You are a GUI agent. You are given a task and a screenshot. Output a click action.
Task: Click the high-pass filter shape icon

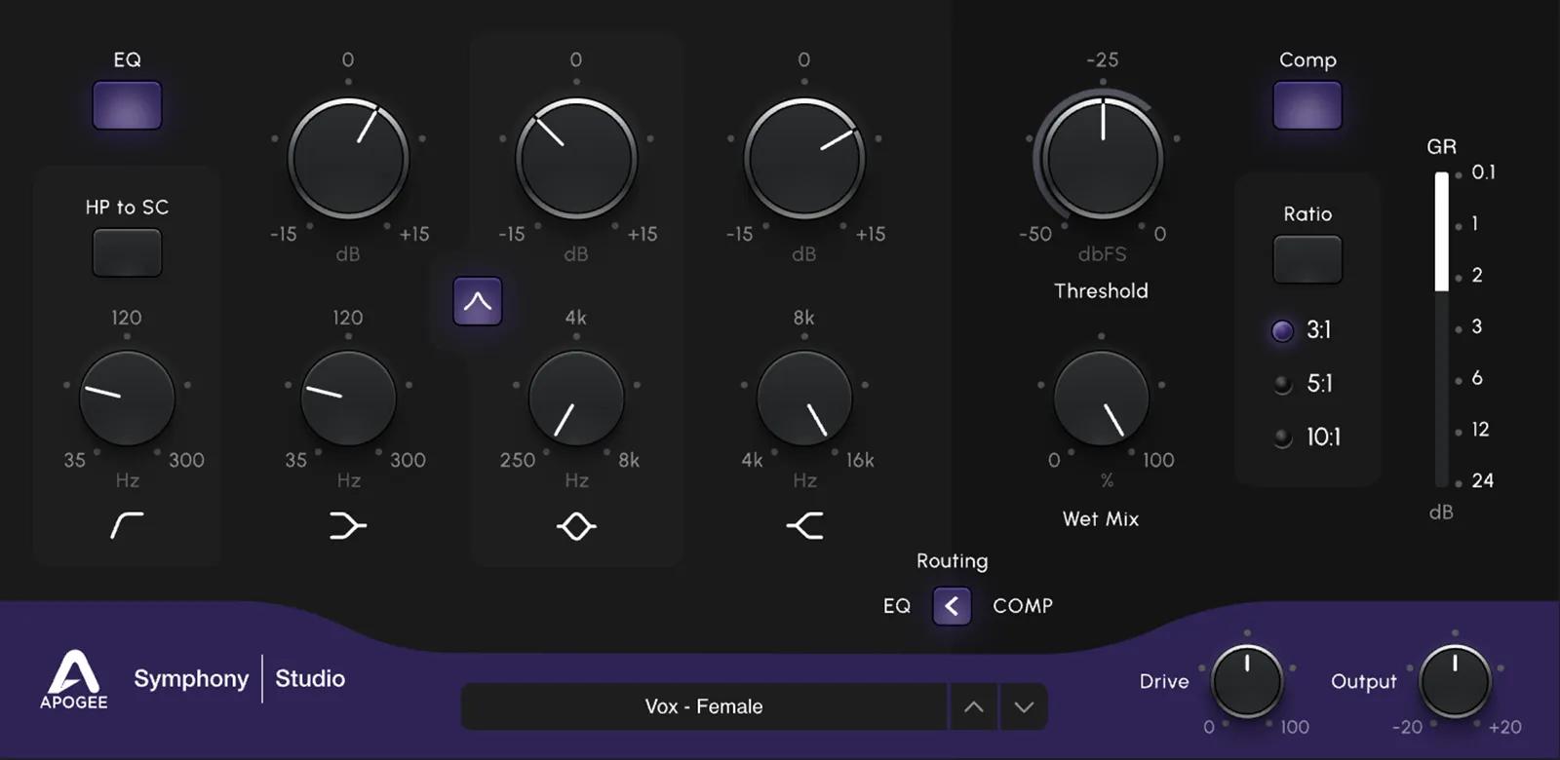pos(127,525)
